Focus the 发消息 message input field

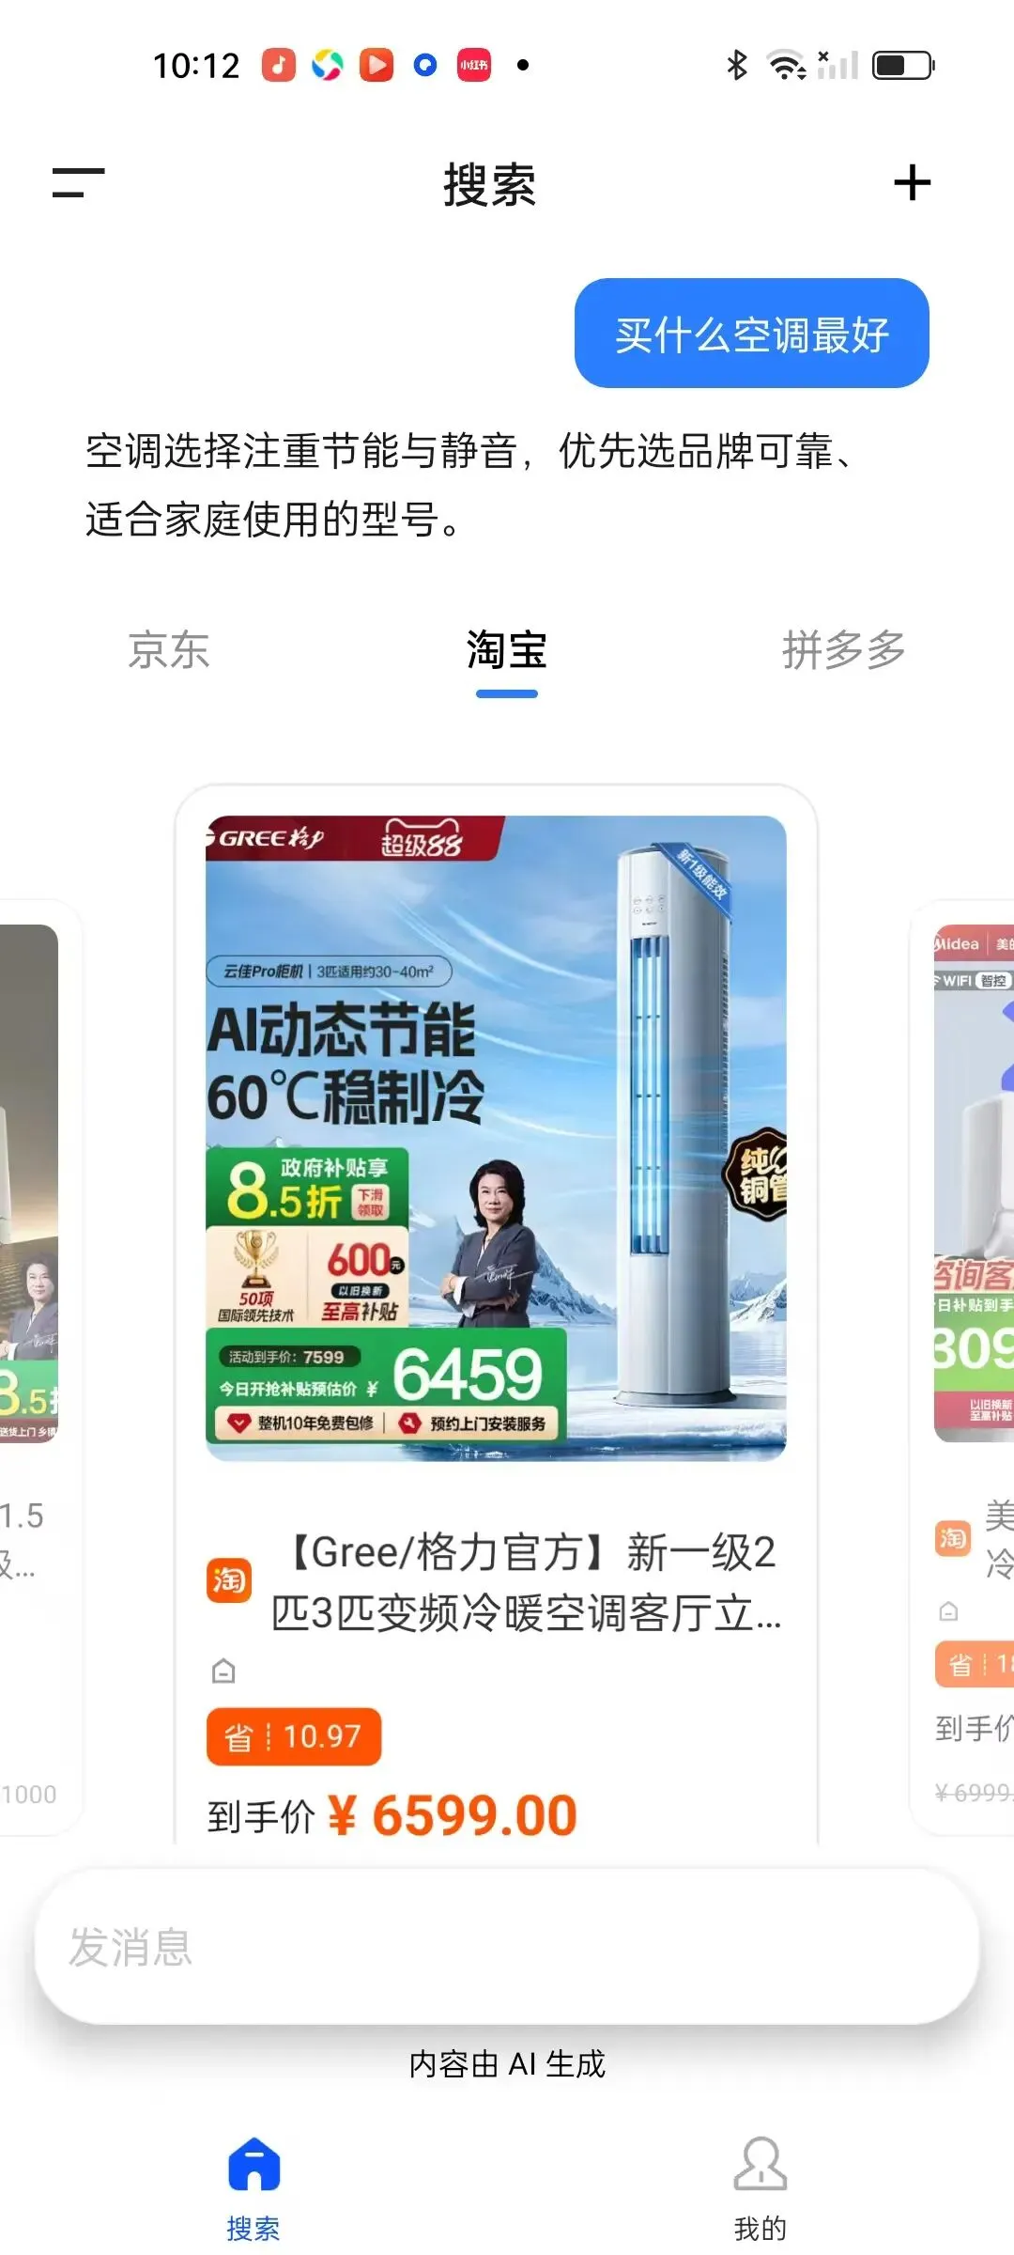(507, 1947)
